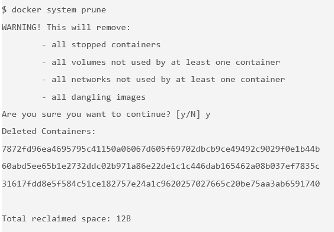334x232 pixels.
Task: Click the container hash starting with 60abd5ee
Action: pyautogui.click(x=161, y=166)
